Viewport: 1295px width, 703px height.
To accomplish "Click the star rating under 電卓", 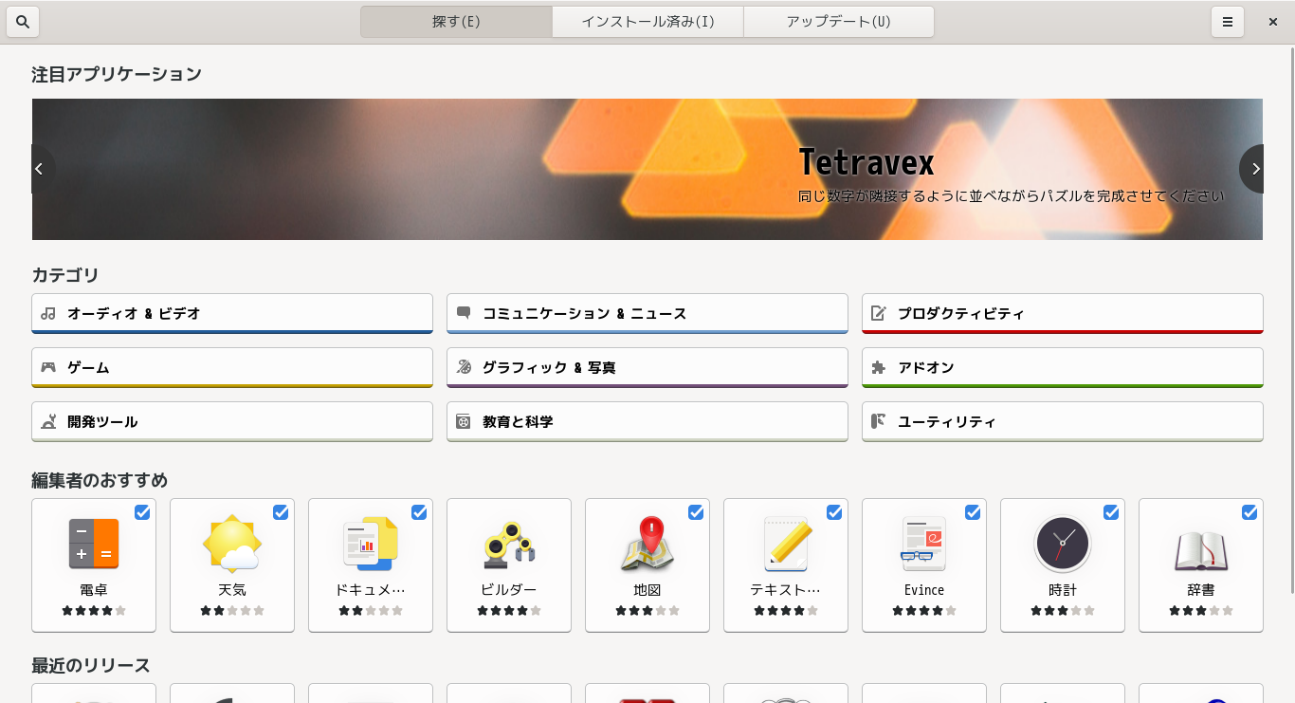I will coord(94,611).
